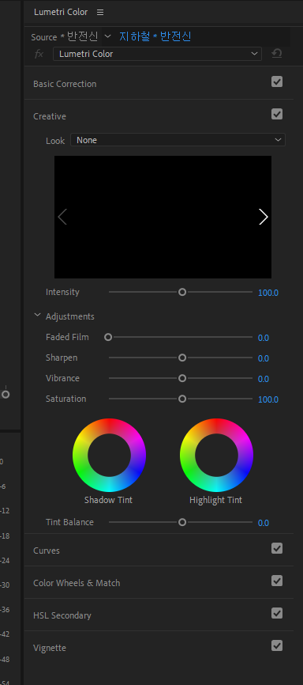Expand the Color Wheels & Match section
303x685 pixels.
[x=77, y=583]
